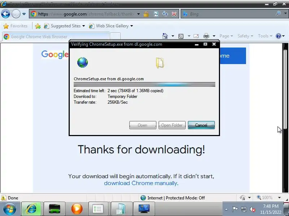Refresh the page with Refresh icon
Screen dimensions: 289x216
(x=165, y=14)
